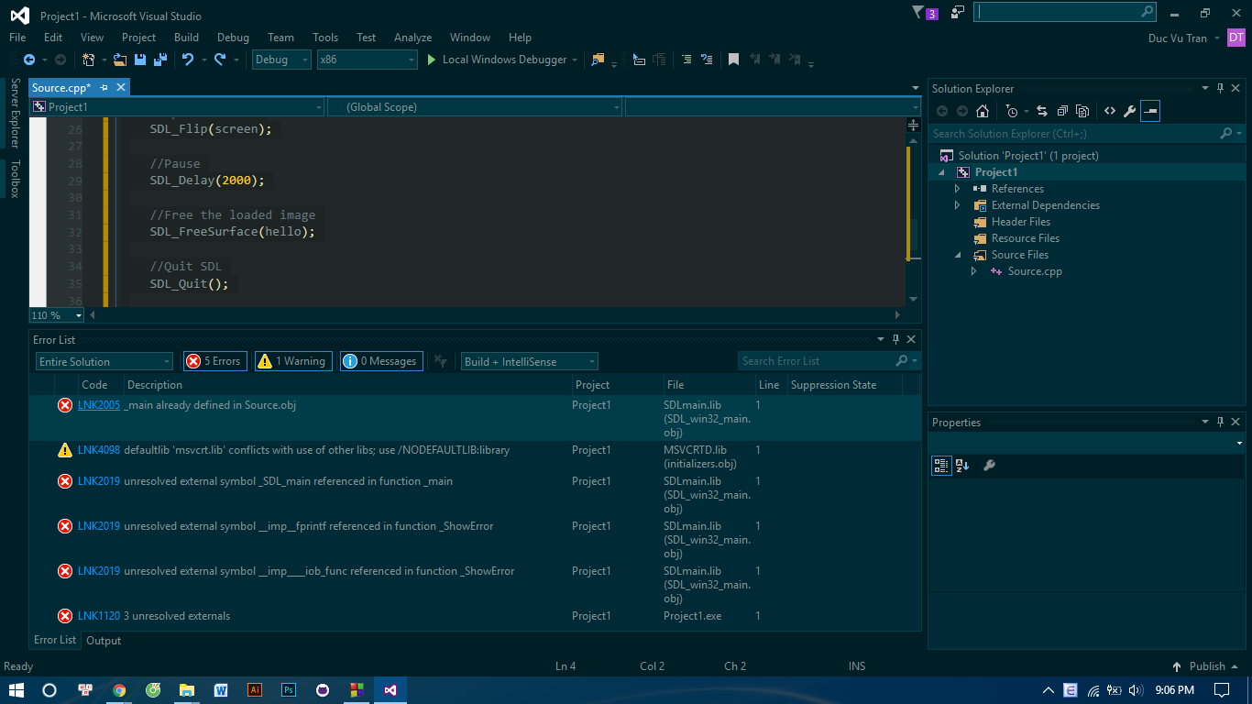Start the Local Windows Debugger
Screen dimensions: 1252x704
pyautogui.click(x=496, y=60)
